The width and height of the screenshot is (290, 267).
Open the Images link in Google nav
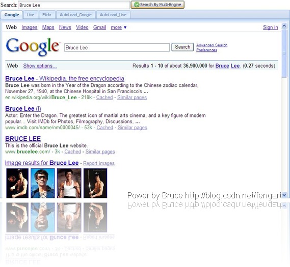click(30, 27)
